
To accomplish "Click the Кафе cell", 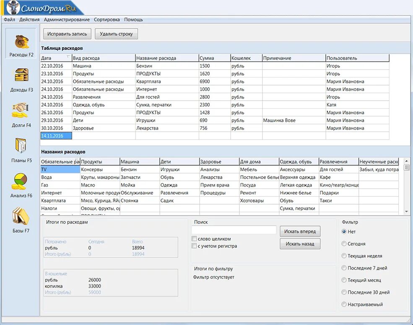I will [339, 177].
